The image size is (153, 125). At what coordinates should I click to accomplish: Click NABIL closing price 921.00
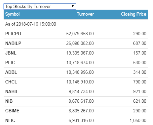point(140,91)
